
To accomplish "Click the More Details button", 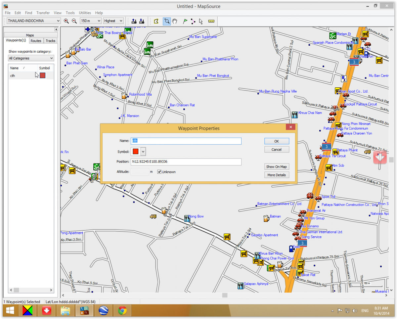I will [x=277, y=175].
